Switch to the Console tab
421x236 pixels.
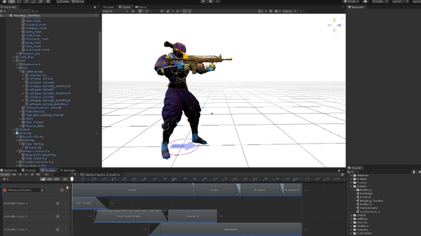tap(29, 170)
